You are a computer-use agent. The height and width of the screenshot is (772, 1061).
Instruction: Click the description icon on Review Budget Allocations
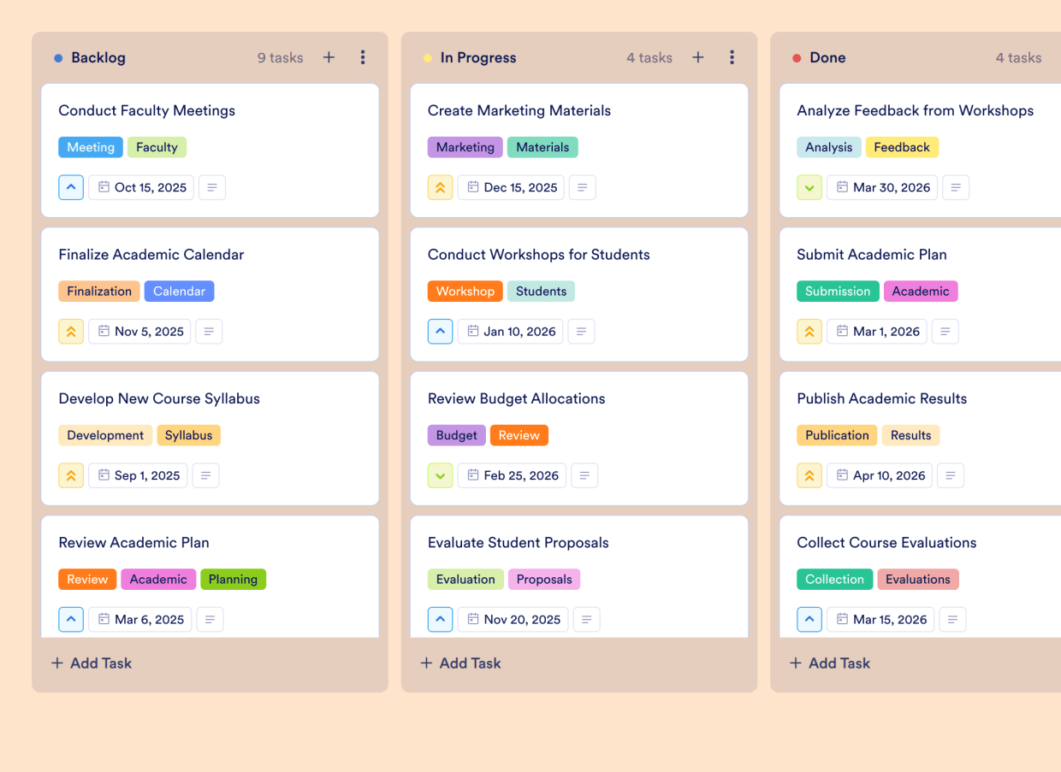584,475
